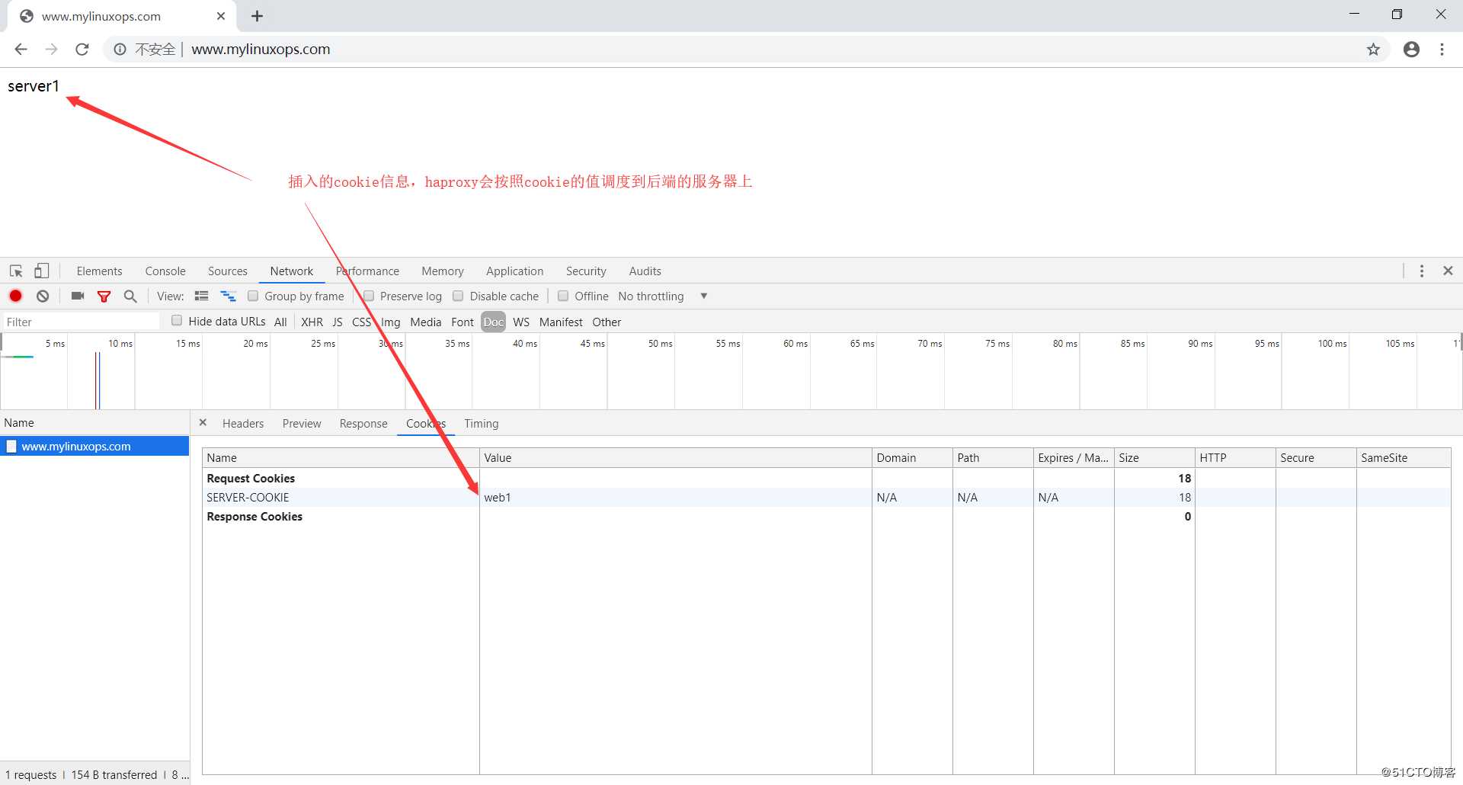Enable Group by frame checkbox
This screenshot has height=785, width=1463.
254,296
